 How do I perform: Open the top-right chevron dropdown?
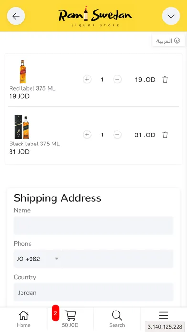click(x=171, y=16)
